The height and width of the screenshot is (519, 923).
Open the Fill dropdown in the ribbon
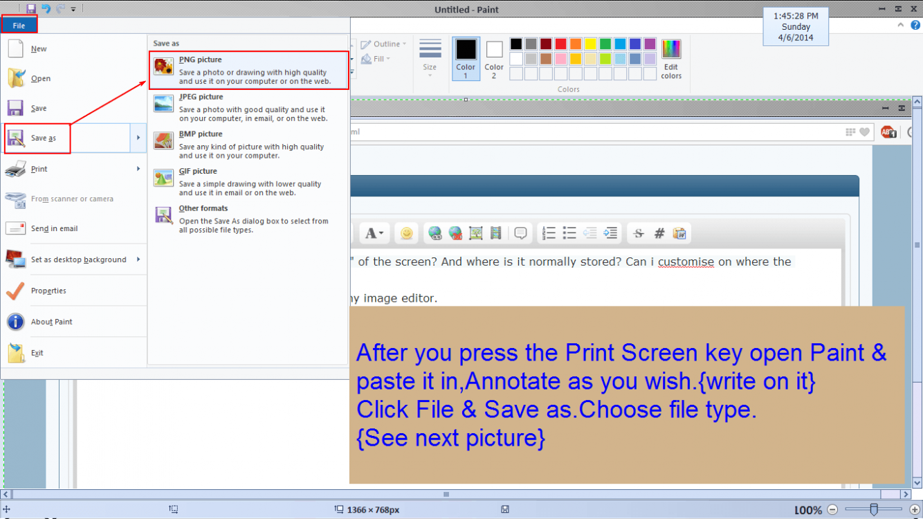pyautogui.click(x=377, y=60)
